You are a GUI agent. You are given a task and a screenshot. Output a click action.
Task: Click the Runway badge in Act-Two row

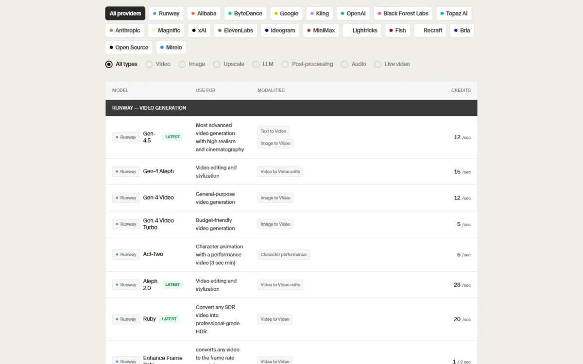coord(126,254)
